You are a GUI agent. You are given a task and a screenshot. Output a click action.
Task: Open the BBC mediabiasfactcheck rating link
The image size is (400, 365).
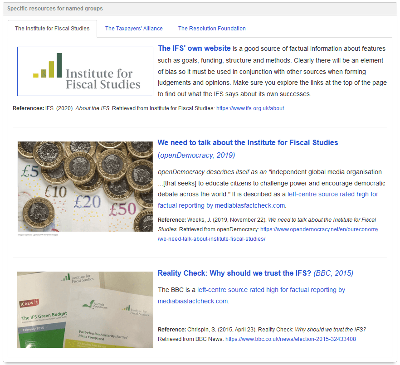251,295
